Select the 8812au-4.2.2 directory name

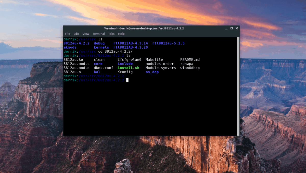76,43
